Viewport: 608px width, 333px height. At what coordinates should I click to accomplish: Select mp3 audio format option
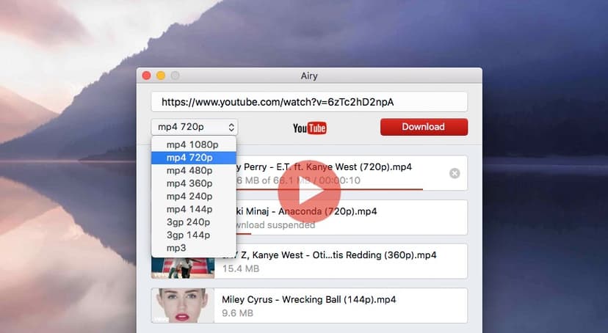194,248
